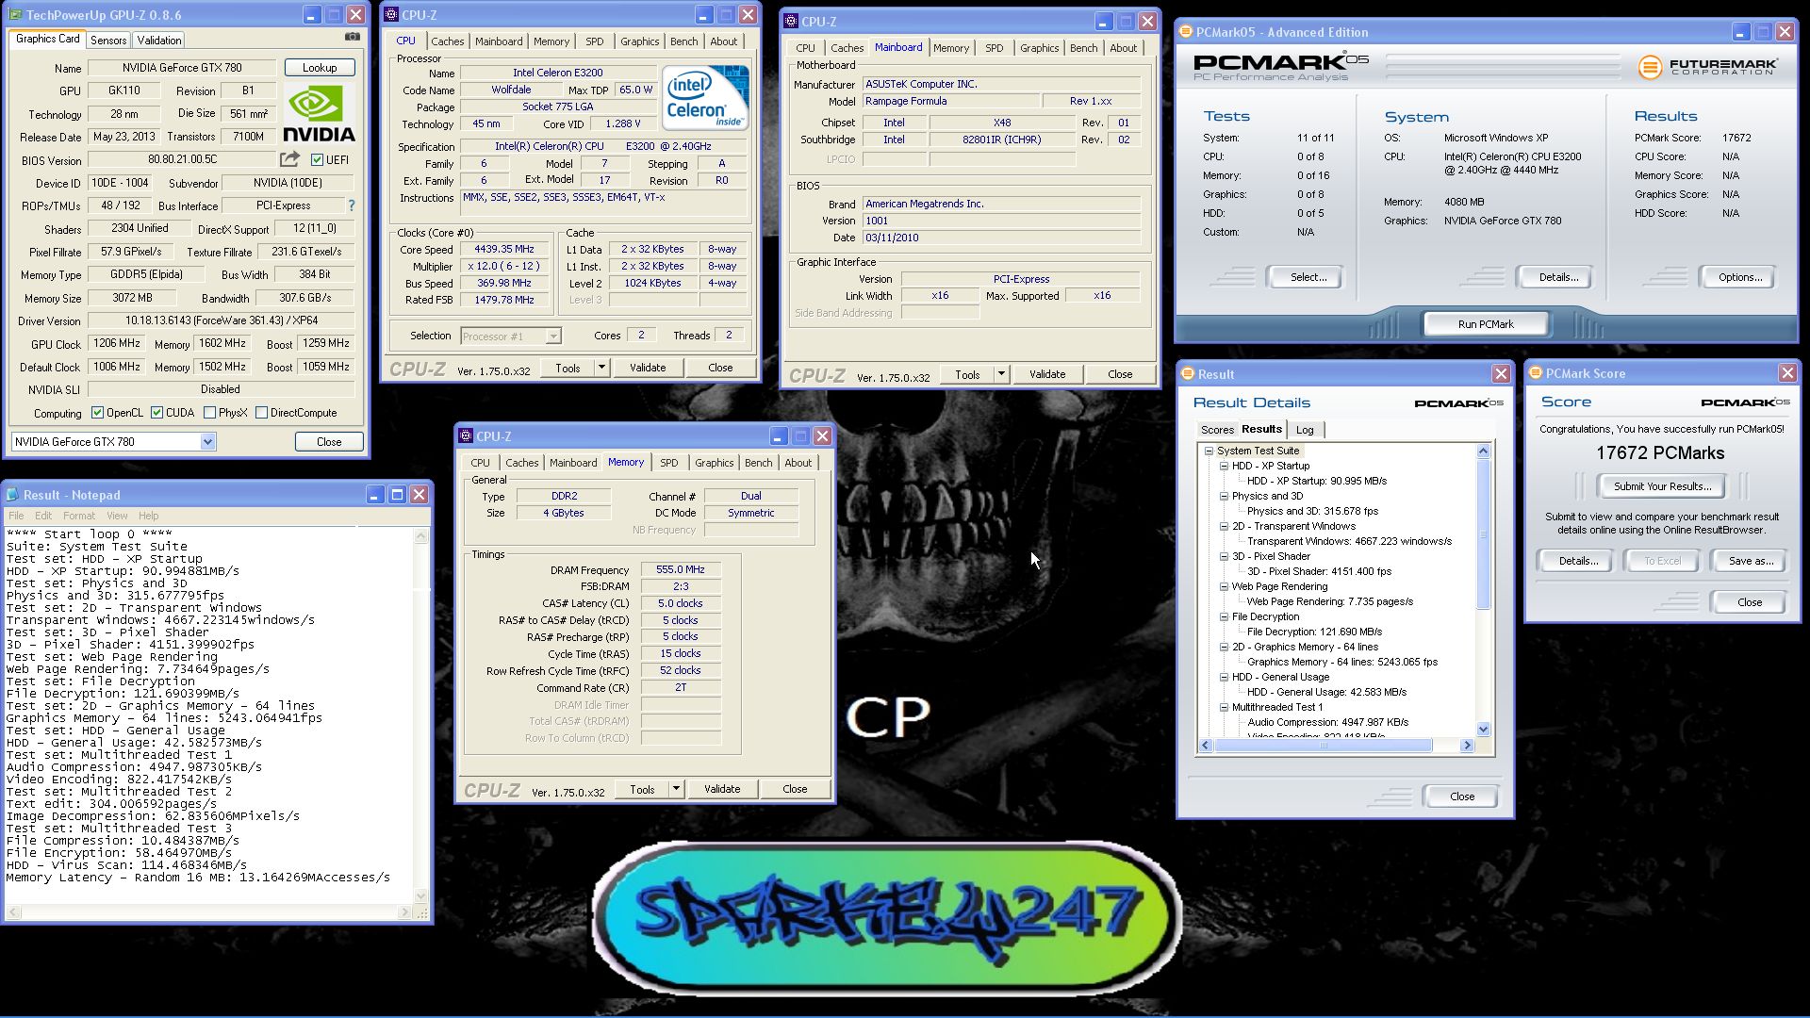Click the Notepad vertical scrollbar up arrow
Screen dimensions: 1810x1018
click(421, 536)
